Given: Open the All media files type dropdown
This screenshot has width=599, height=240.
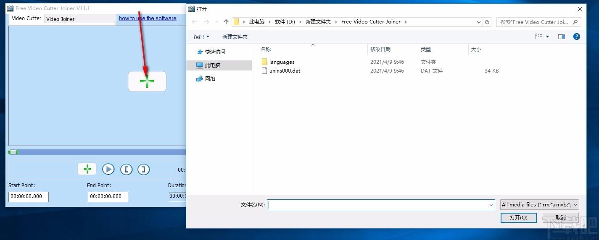Looking at the screenshot, I should tap(540, 205).
